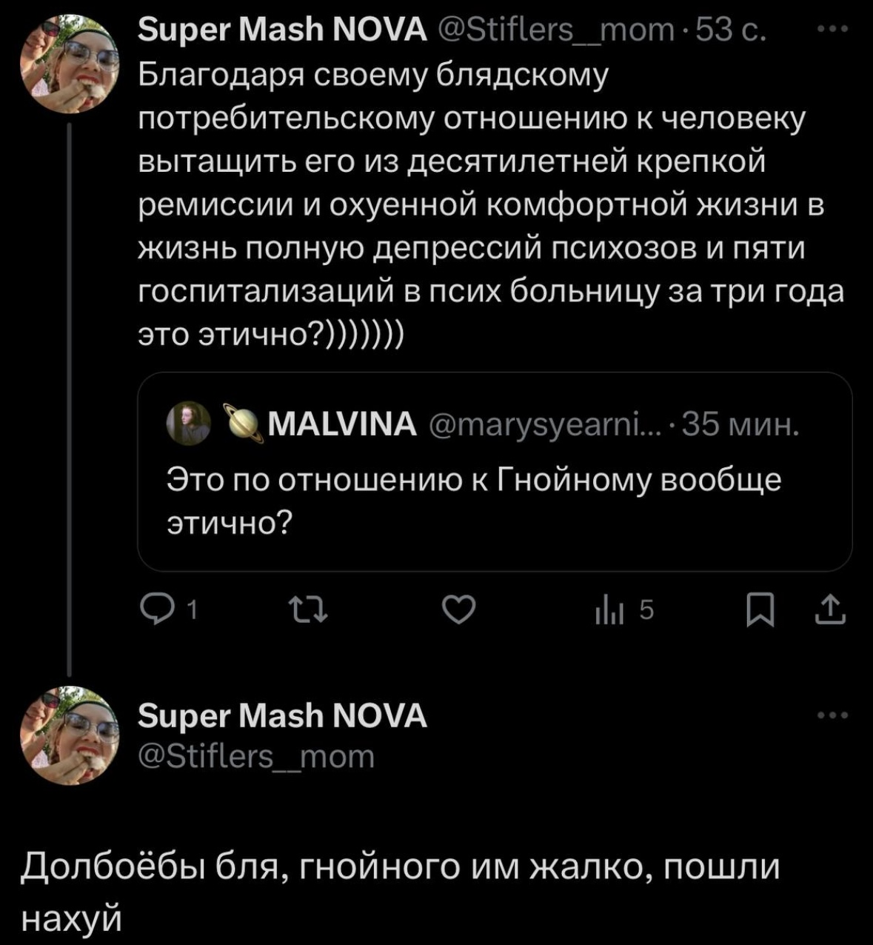The width and height of the screenshot is (873, 945).
Task: Visit the @Stiflers__mom handle under the lower tweet
Action: coord(257,757)
